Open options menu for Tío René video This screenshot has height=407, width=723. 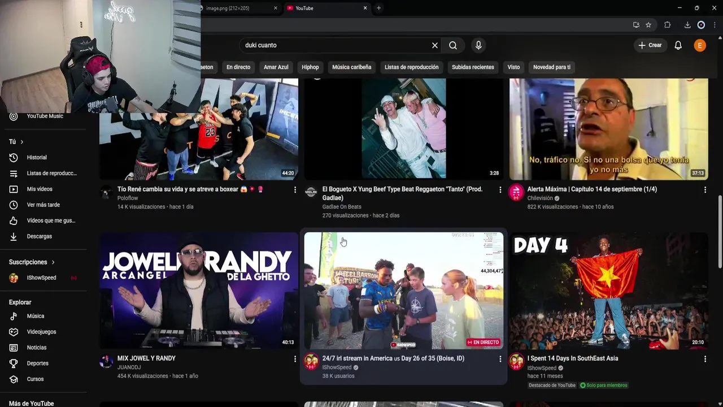click(295, 190)
